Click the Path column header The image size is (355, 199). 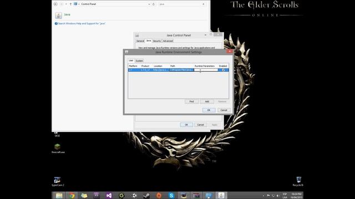coord(181,66)
